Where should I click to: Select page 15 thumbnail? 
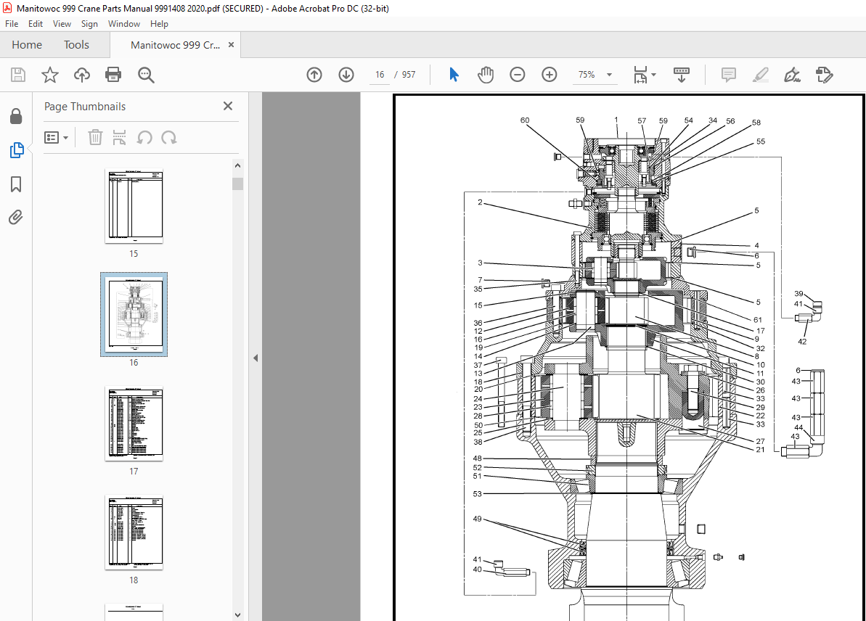134,206
